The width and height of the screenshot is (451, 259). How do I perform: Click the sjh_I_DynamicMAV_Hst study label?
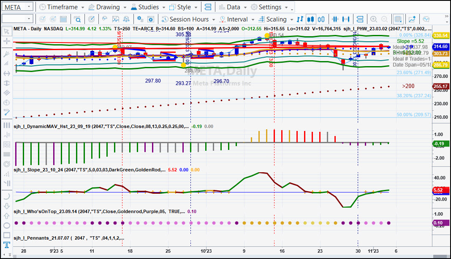click(101, 126)
